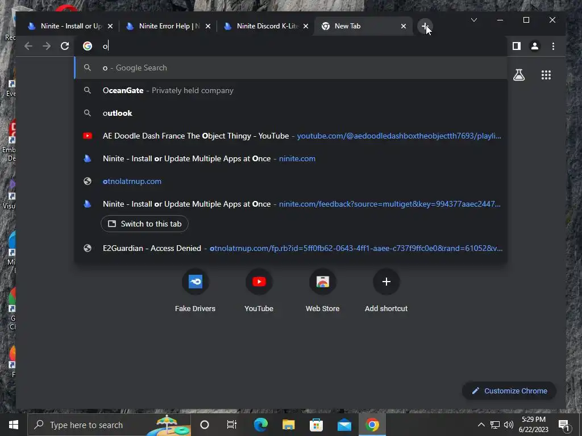
Task: Open the ninite.com/feedback suggestion
Action: coord(290,204)
